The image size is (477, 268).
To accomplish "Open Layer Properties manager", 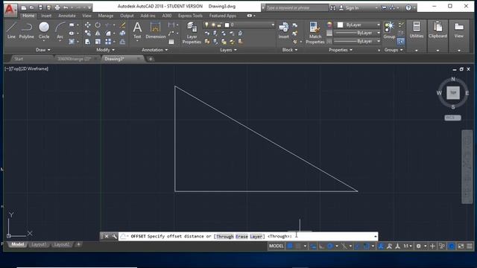I will pos(192,33).
